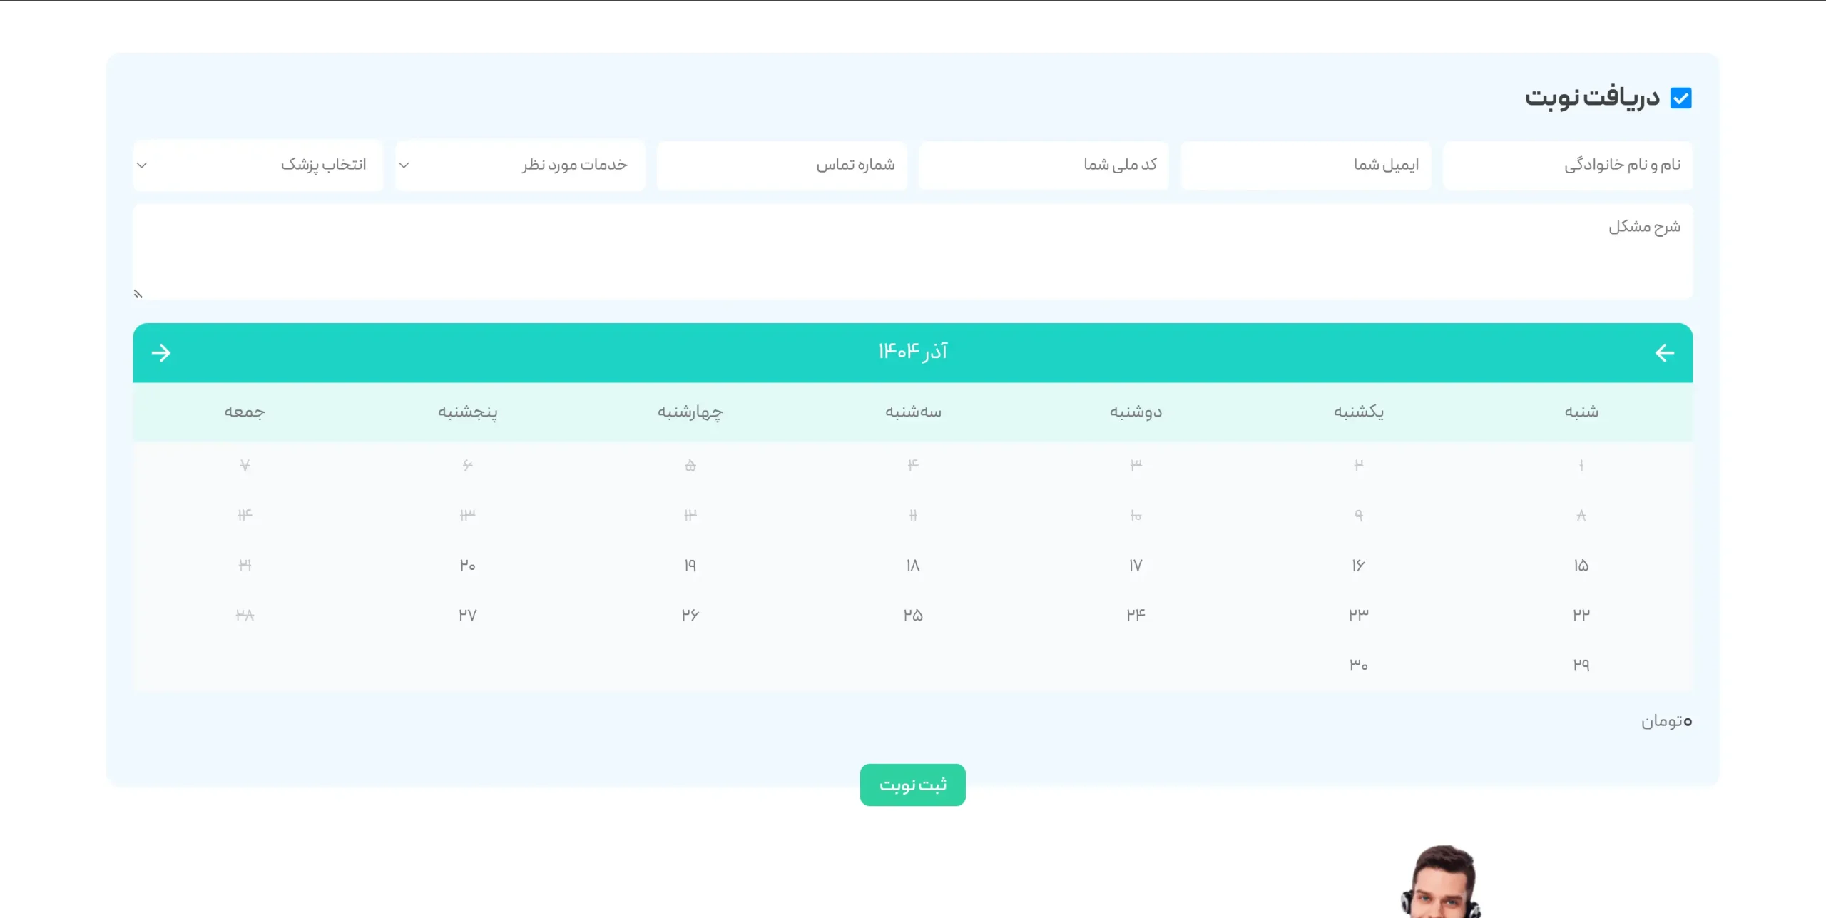The width and height of the screenshot is (1826, 918).
Task: Open the انتخاب پزشک dropdown
Action: (258, 165)
